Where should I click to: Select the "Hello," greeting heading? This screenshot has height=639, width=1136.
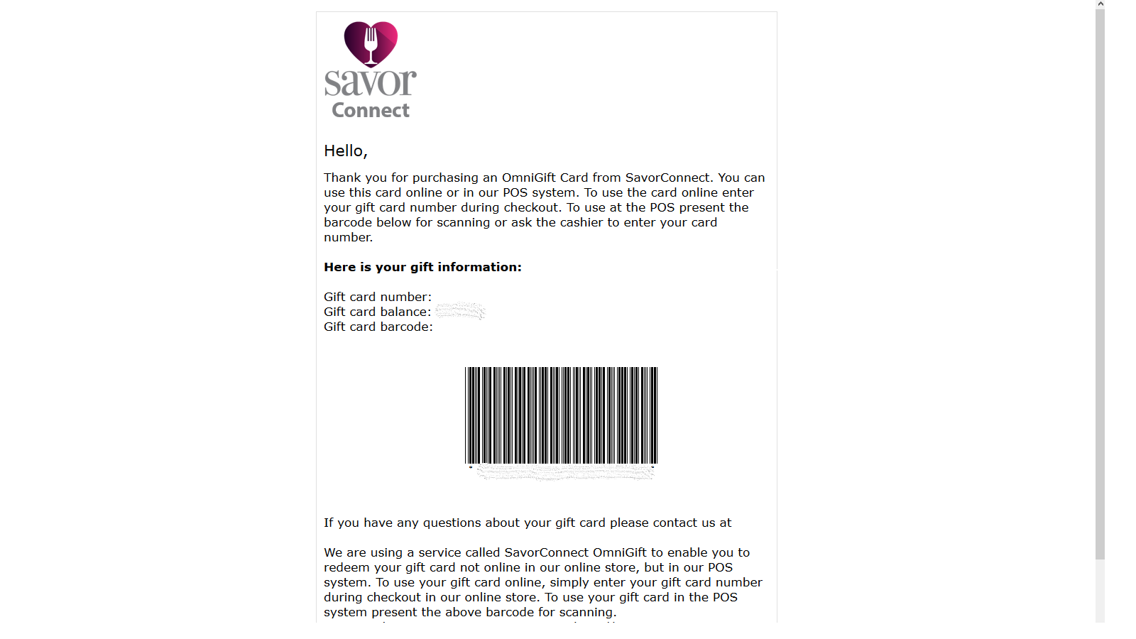tap(346, 151)
